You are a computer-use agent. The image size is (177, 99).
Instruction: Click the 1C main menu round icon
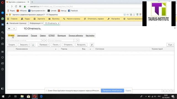point(10,15)
